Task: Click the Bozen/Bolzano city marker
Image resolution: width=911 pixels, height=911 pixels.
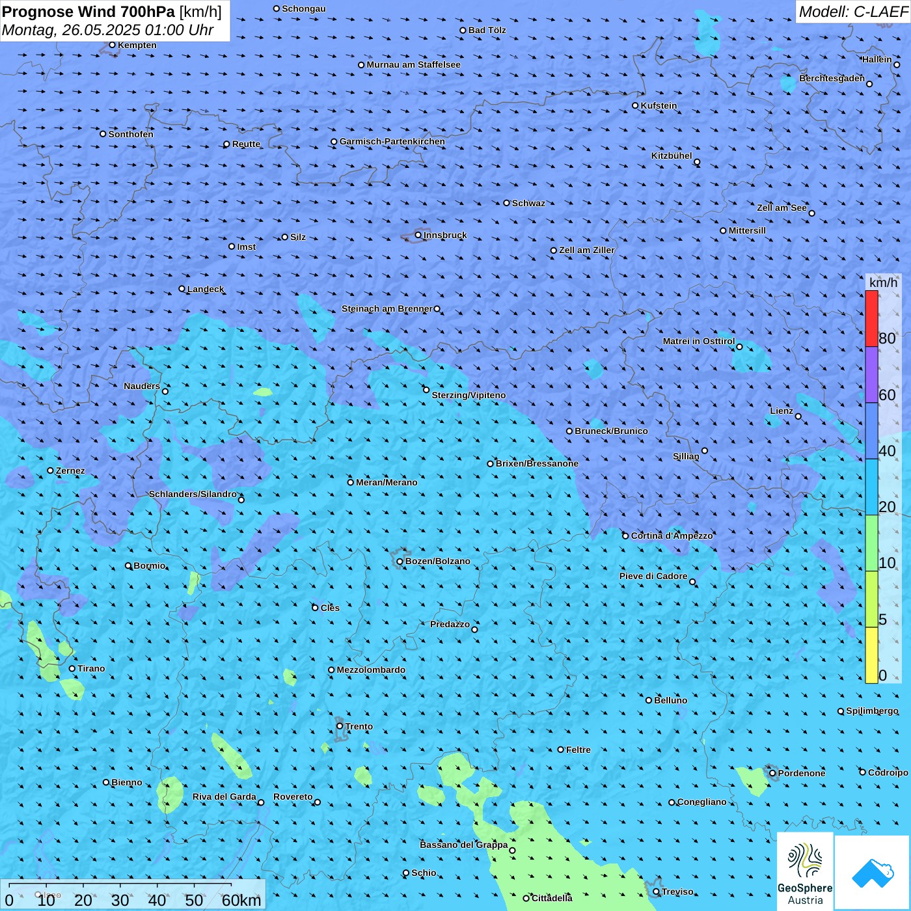Action: point(400,562)
